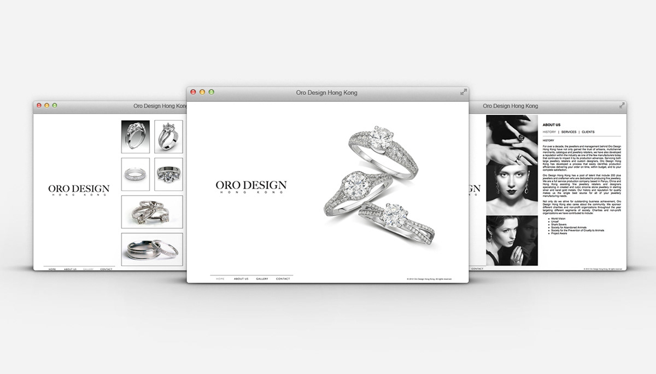Open gallery thumbnail of diamond eternity band
Image resolution: width=656 pixels, height=374 pixels.
(x=135, y=174)
